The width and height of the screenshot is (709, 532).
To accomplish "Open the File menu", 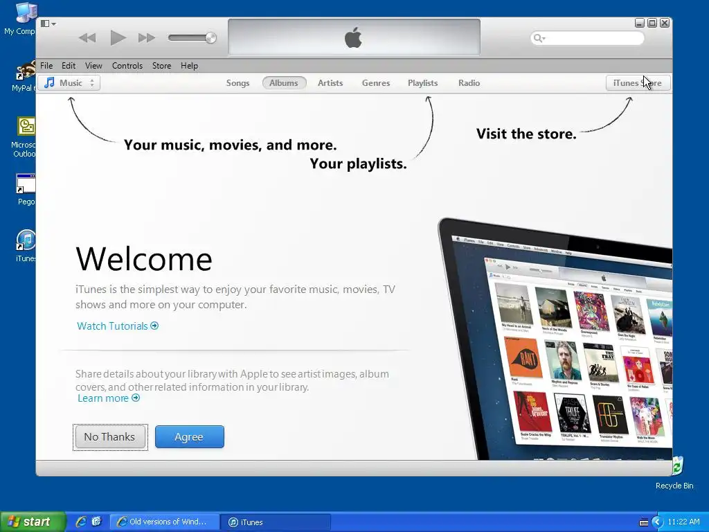I will [46, 66].
